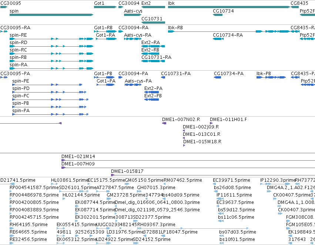The height and width of the screenshot is (245, 315).
Task: Select the lbk gene span
Action: (x=229, y=7)
